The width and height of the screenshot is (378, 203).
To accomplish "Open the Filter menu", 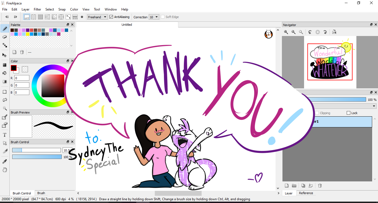I will point(37,9).
